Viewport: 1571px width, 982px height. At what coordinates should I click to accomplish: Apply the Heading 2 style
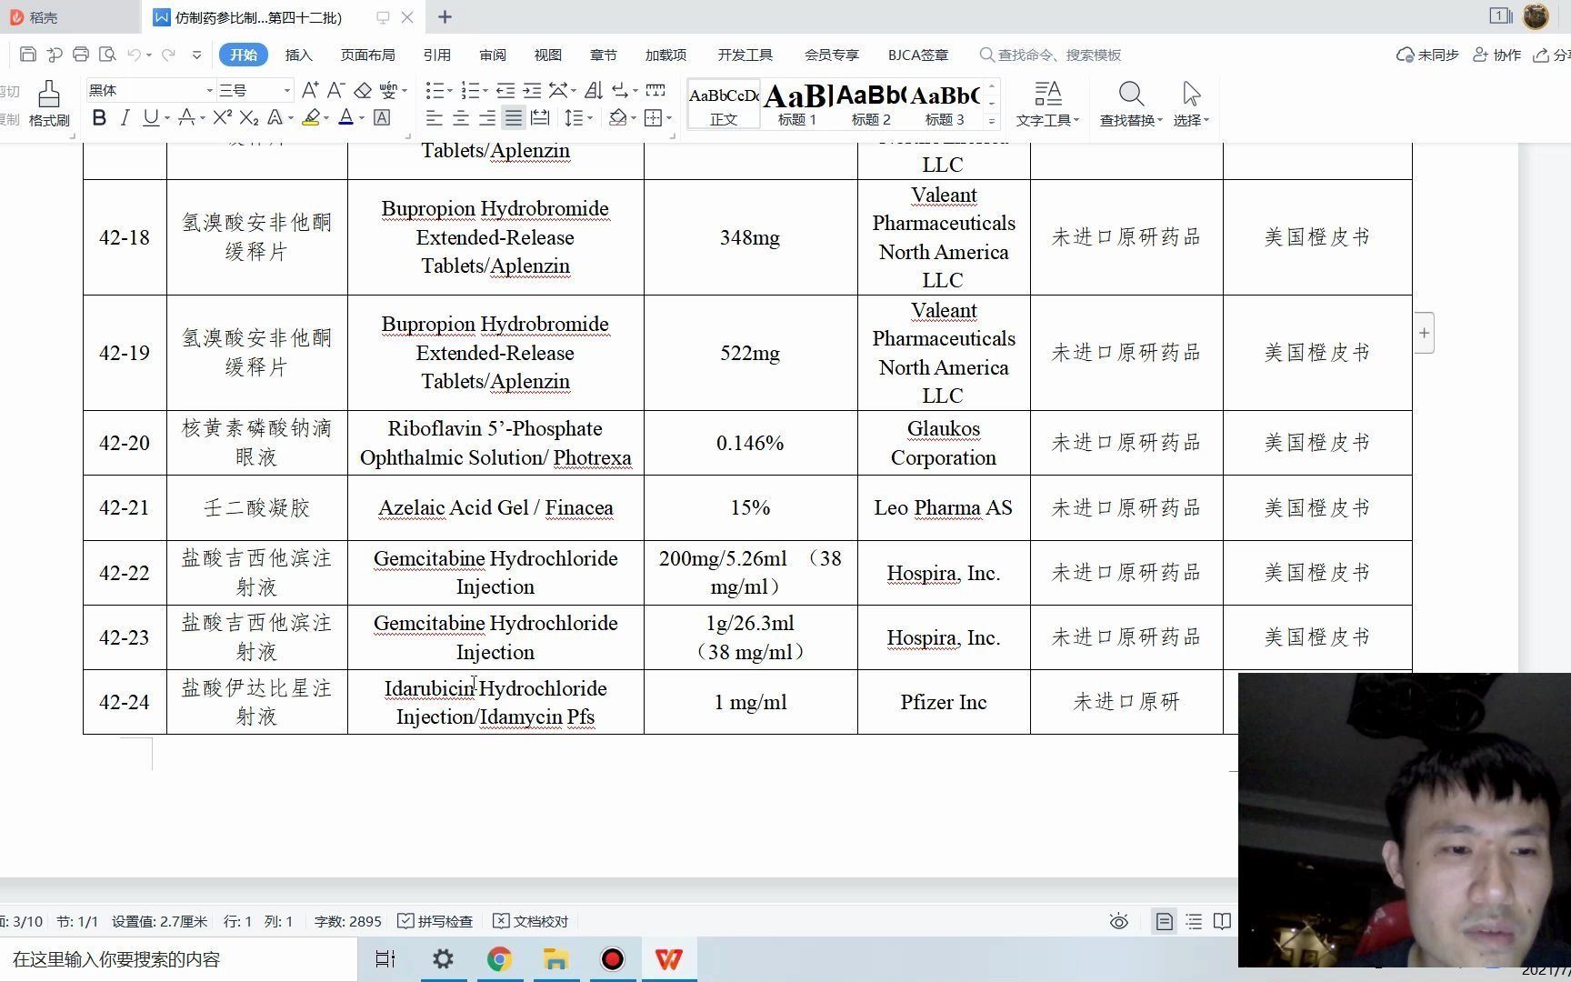tap(871, 104)
